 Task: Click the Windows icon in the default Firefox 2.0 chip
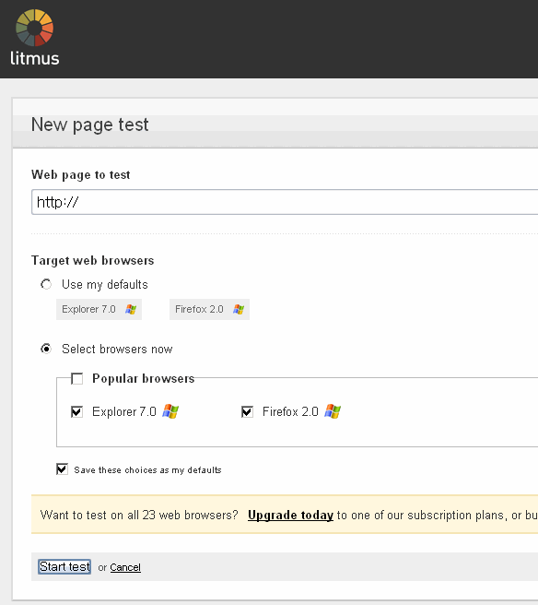pyautogui.click(x=239, y=310)
